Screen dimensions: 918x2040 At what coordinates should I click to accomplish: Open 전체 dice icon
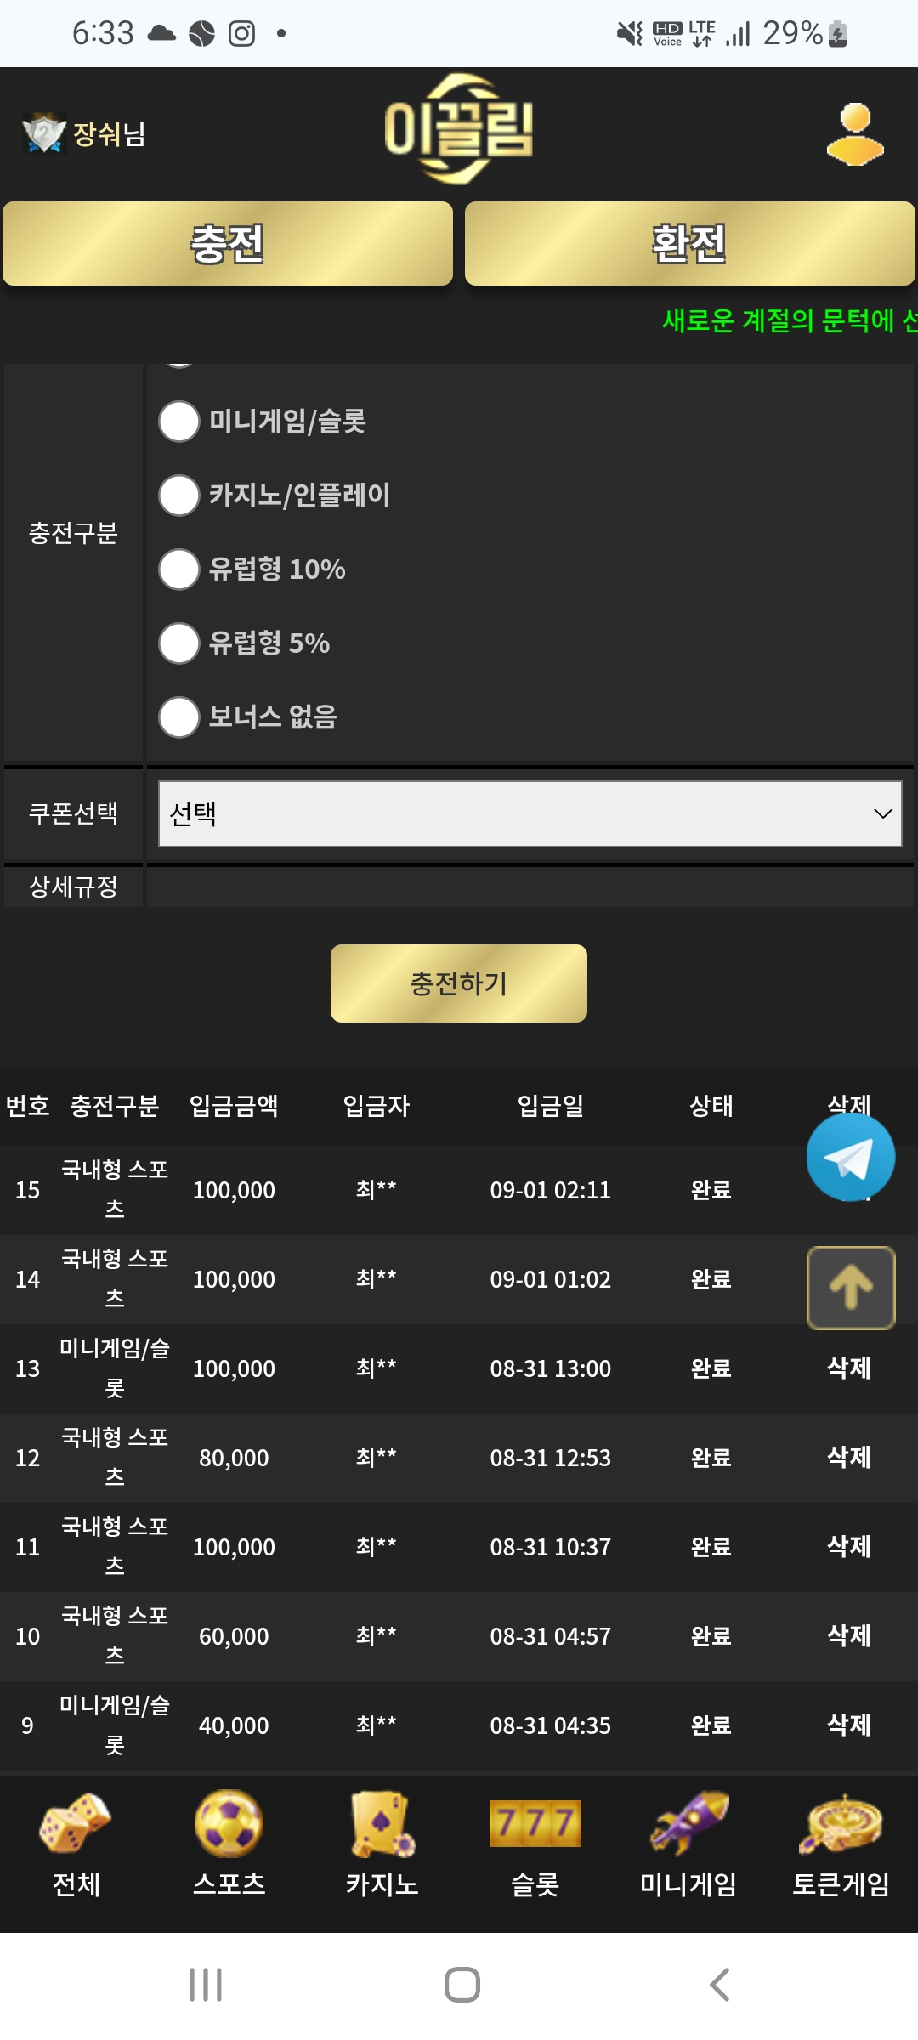tap(76, 1824)
